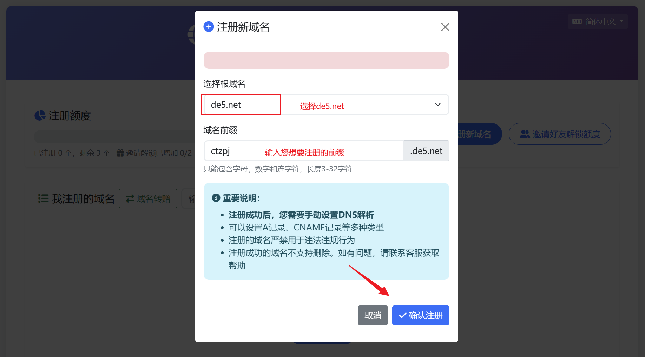Click the pie chart icon beside 注册额度
This screenshot has height=357, width=645.
[40, 115]
